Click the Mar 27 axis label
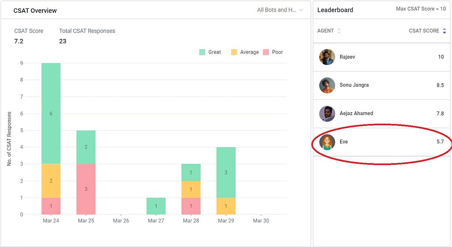452x247 pixels. (x=156, y=221)
